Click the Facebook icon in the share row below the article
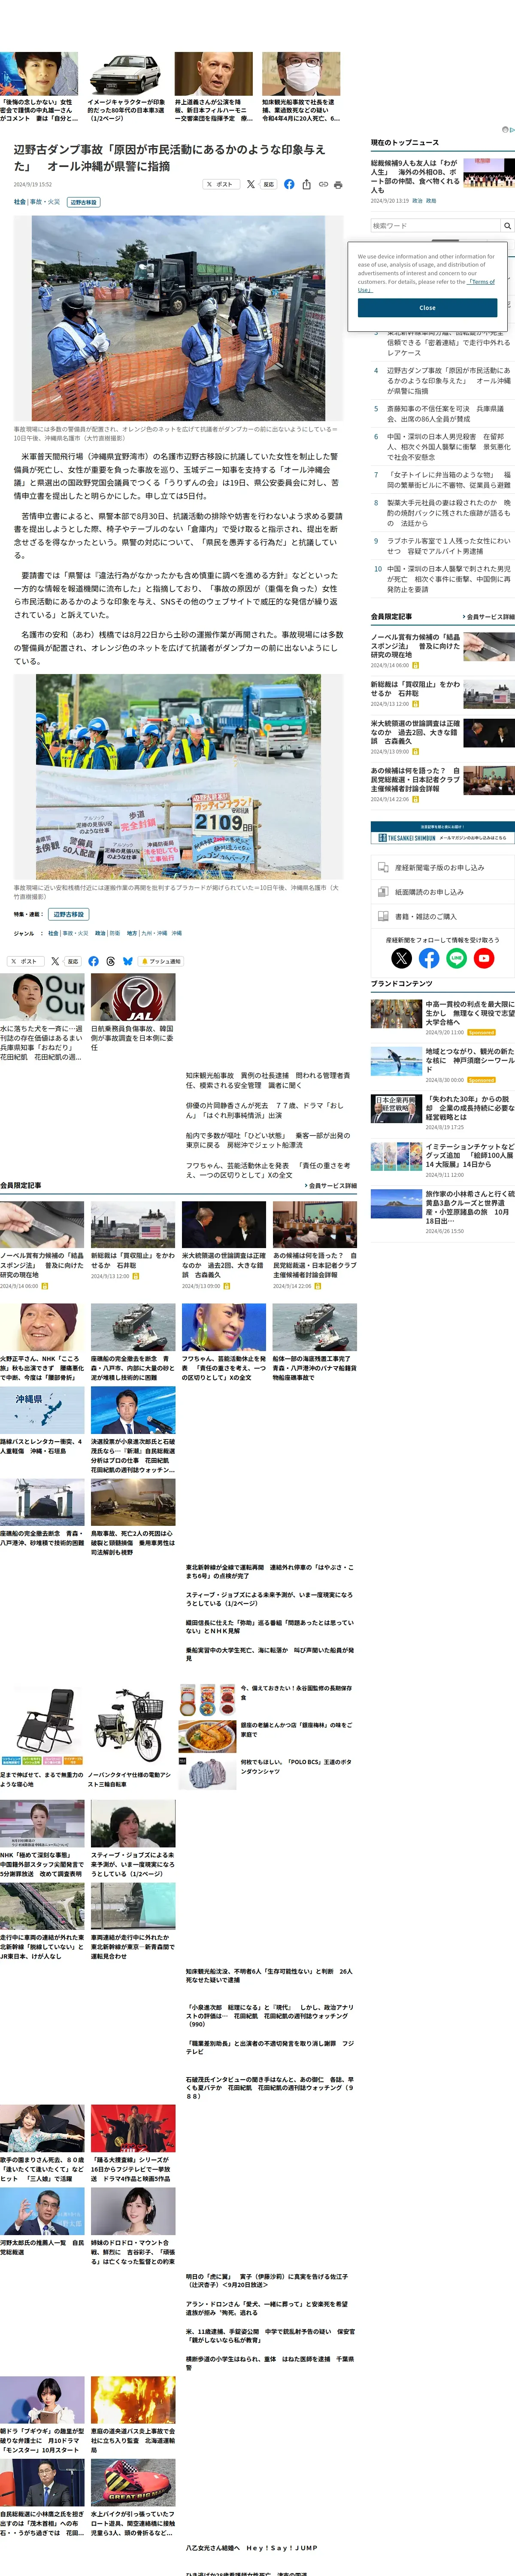The width and height of the screenshot is (515, 2576). [x=94, y=961]
